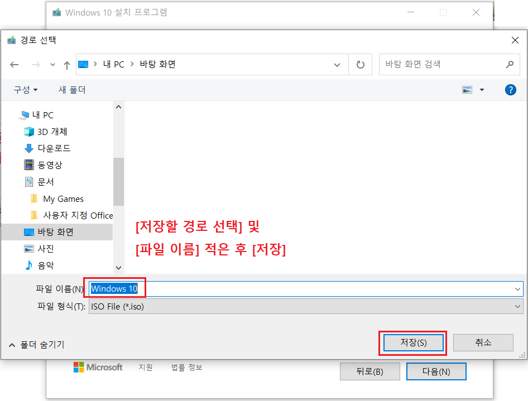Go up one folder level
This screenshot has height=401, width=528.
click(66, 65)
